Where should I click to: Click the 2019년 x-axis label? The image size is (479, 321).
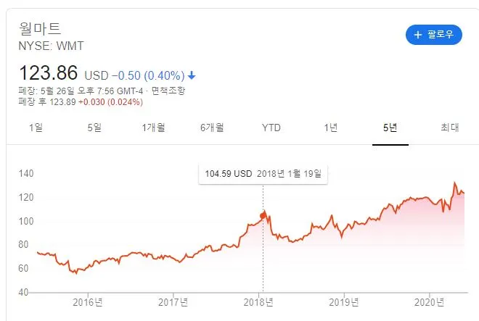pos(344,302)
